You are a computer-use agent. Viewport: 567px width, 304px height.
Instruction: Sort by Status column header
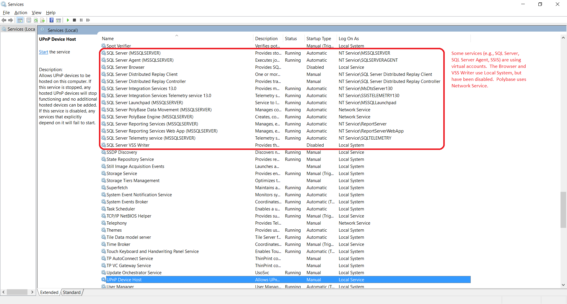point(294,38)
